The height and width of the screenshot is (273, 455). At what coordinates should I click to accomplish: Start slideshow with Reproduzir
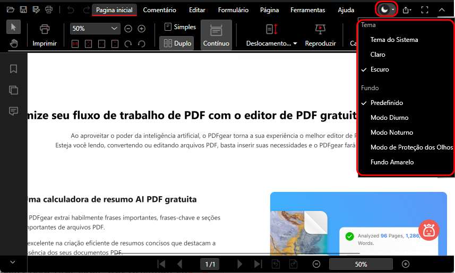pos(320,36)
